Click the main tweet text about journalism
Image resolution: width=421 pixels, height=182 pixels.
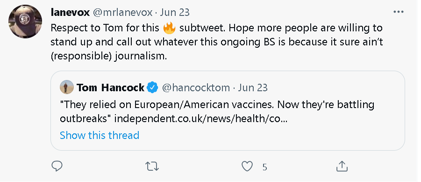tap(216, 42)
